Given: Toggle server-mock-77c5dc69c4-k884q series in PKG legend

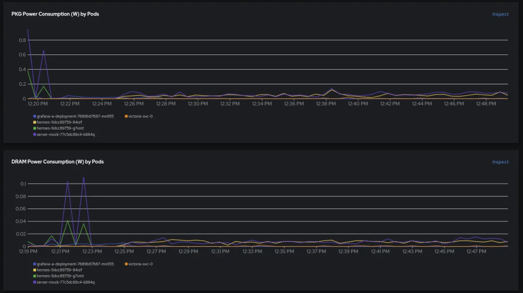Looking at the screenshot, I should [66, 134].
